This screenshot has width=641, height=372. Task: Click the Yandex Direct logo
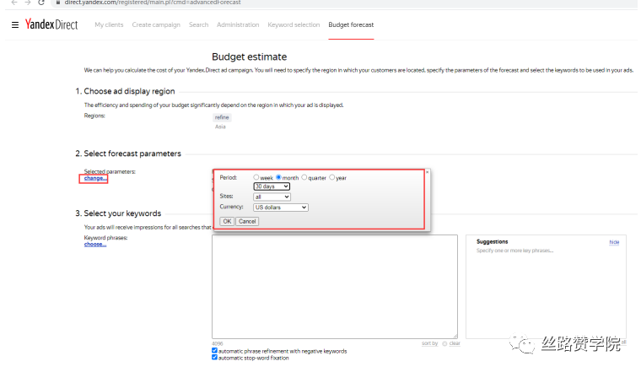pyautogui.click(x=51, y=25)
